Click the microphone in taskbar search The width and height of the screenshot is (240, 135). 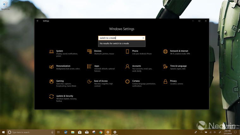52,132
